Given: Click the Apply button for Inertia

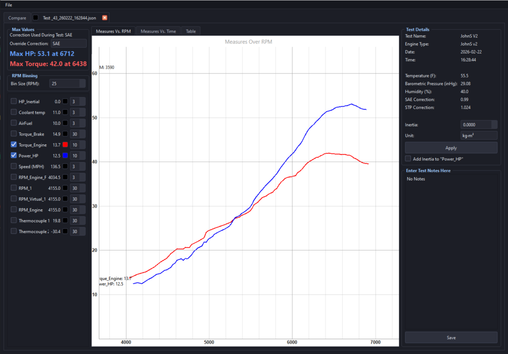Looking at the screenshot, I should click(x=450, y=147).
